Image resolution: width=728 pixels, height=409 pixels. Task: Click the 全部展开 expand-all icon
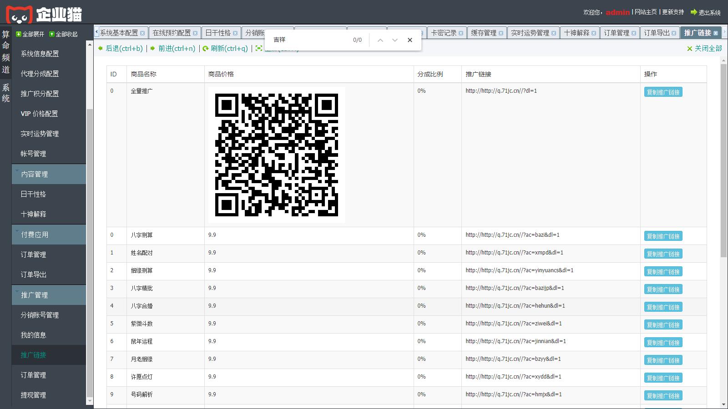click(19, 34)
